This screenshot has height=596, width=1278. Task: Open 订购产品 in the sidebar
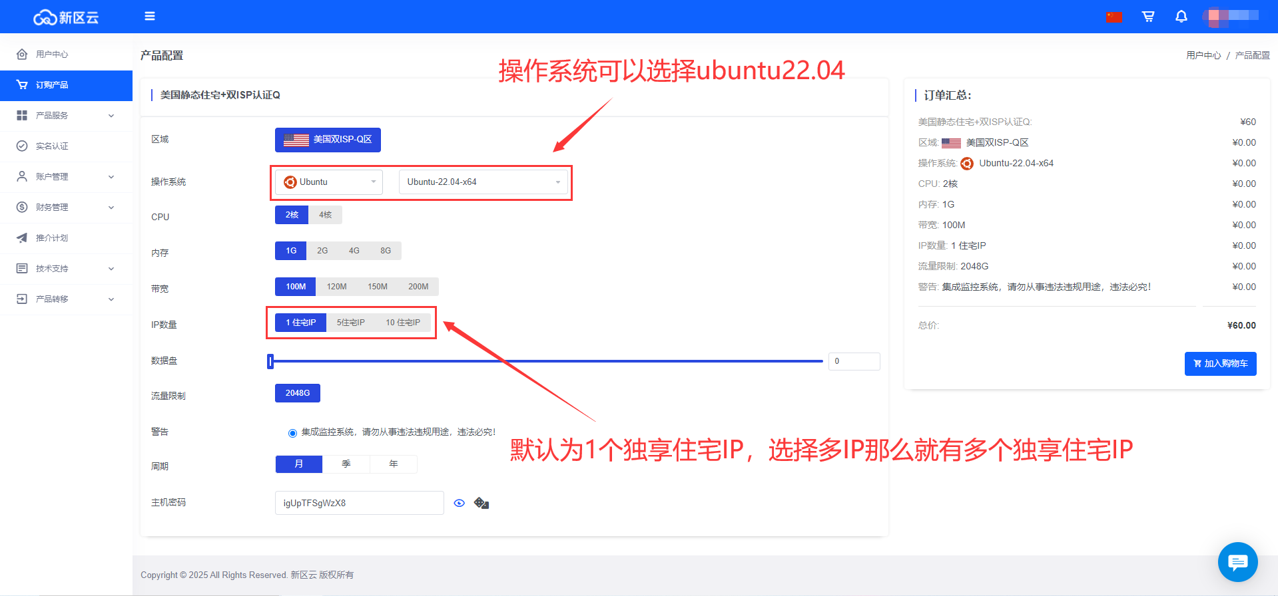click(x=52, y=85)
